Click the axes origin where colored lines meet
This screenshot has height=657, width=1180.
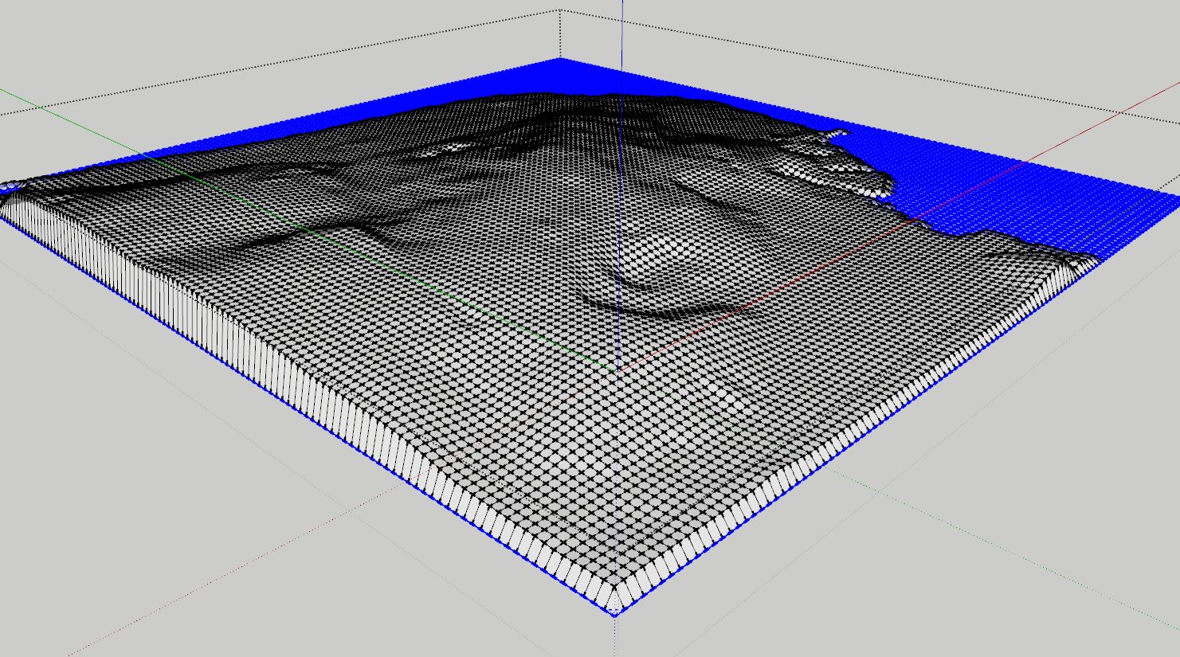(620, 370)
